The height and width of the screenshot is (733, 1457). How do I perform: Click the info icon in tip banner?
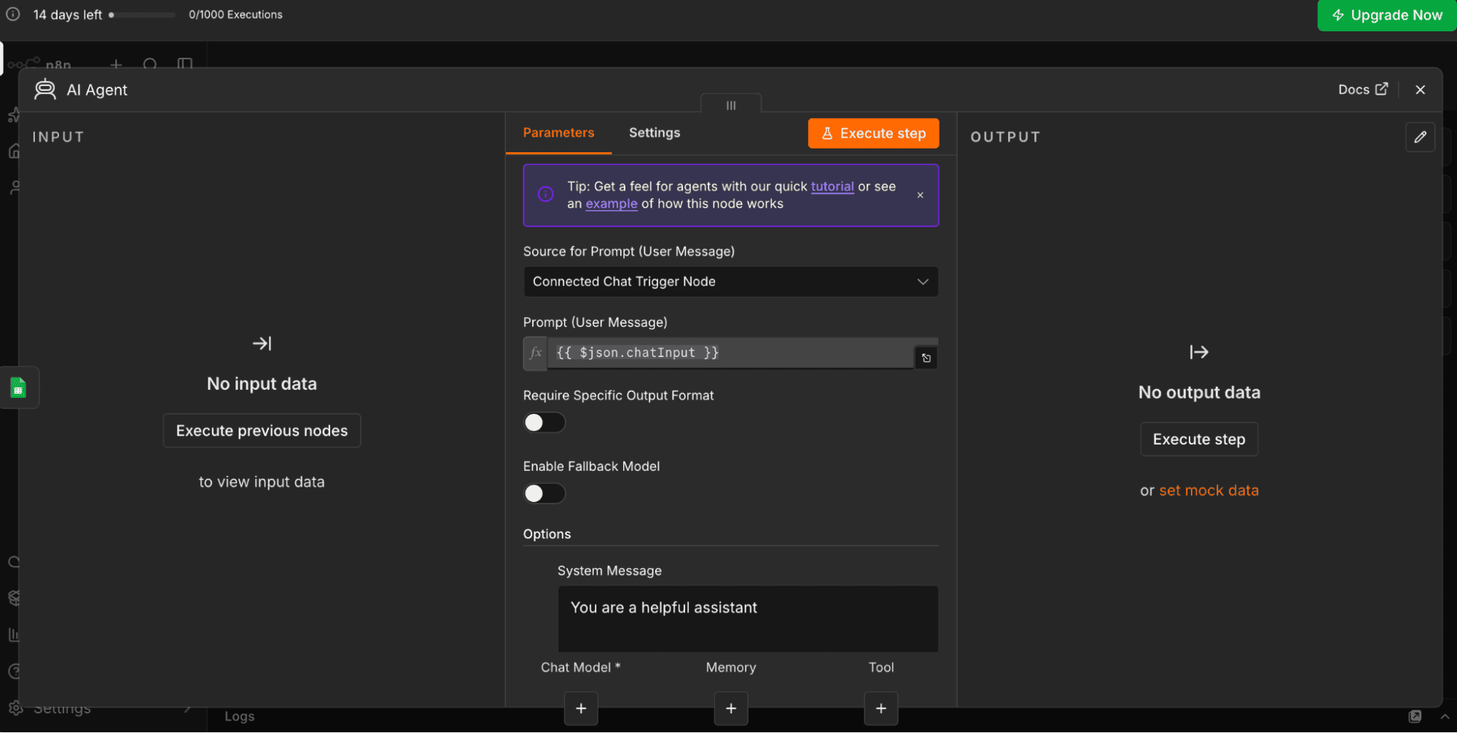[545, 195]
